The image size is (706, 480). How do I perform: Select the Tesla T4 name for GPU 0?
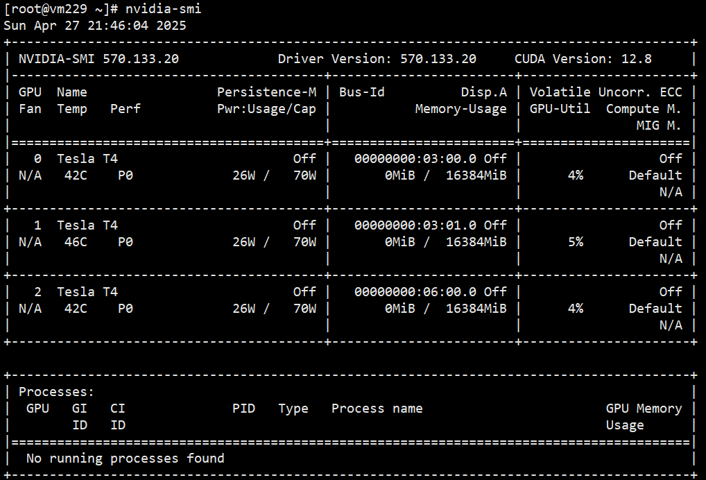coord(87,159)
